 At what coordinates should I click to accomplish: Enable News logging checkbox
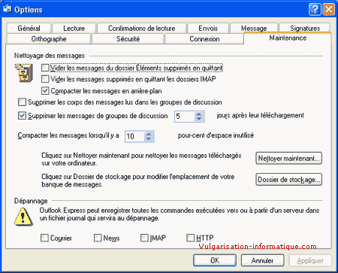[x=98, y=238]
